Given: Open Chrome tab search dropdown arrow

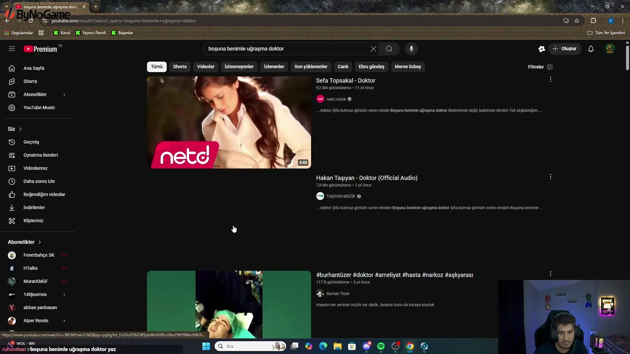Looking at the screenshot, I should point(6,7).
